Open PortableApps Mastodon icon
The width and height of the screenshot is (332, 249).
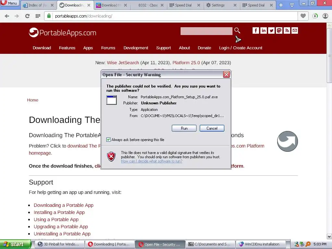coord(279,30)
